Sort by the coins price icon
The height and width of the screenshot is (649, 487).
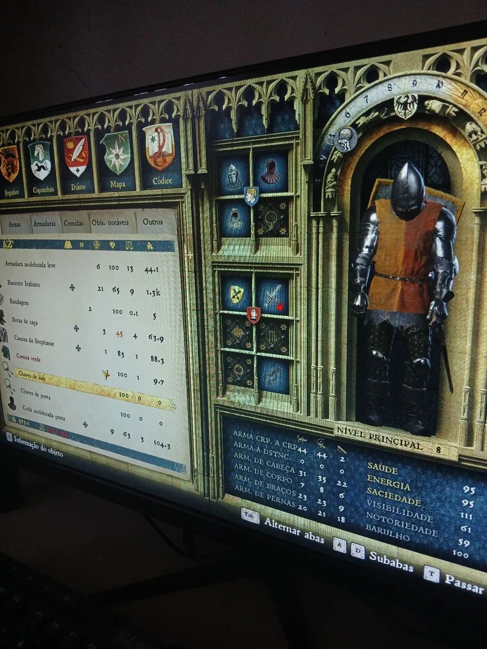pyautogui.click(x=150, y=246)
